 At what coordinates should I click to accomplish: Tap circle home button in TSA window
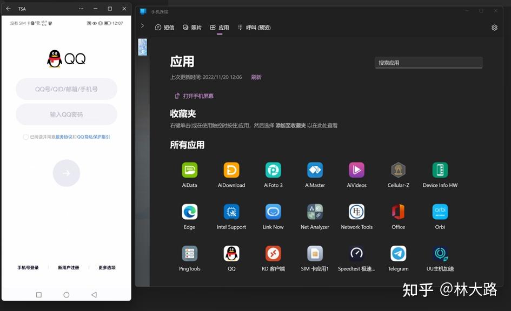click(67, 295)
